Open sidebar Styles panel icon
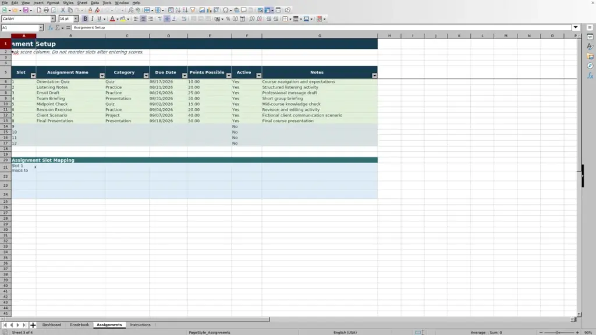 click(590, 47)
